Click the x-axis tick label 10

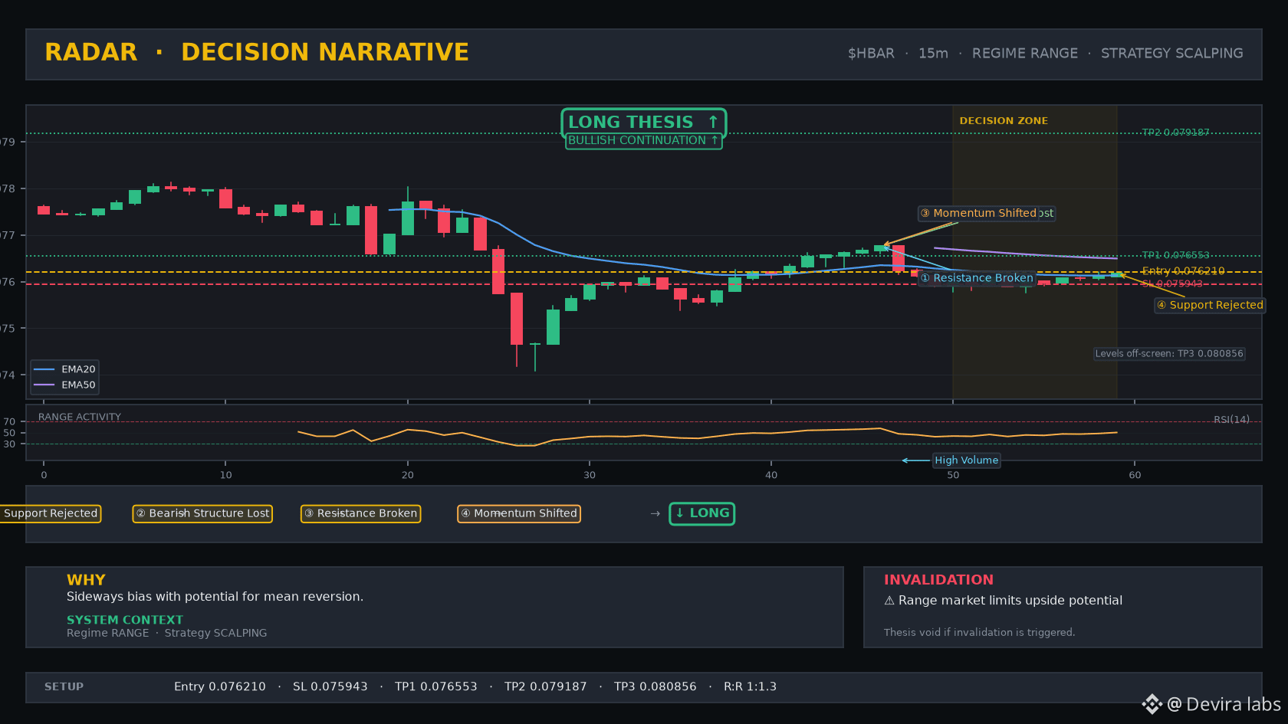225,475
